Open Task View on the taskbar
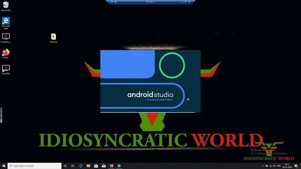Viewport: 301px width, 169px height. point(73,166)
